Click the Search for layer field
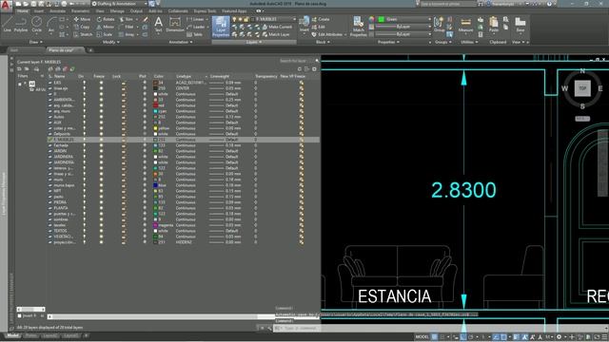 click(x=297, y=61)
